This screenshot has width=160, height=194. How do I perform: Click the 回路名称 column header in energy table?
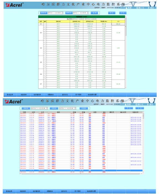[58, 22]
